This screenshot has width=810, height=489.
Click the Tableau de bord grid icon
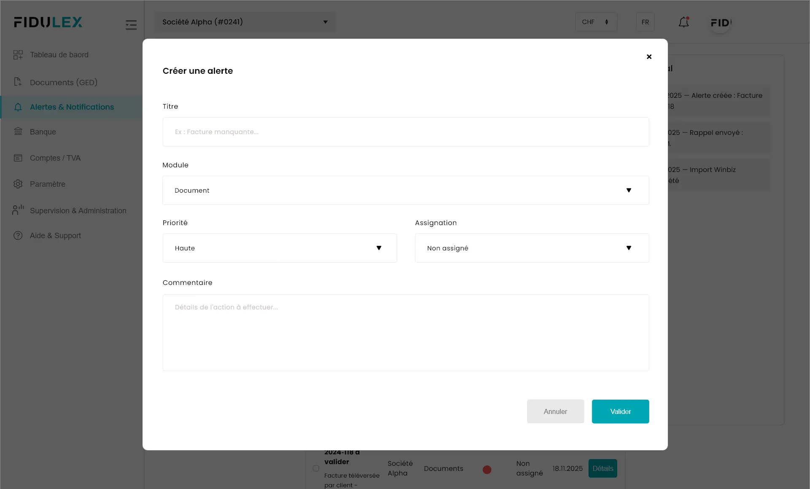click(18, 55)
